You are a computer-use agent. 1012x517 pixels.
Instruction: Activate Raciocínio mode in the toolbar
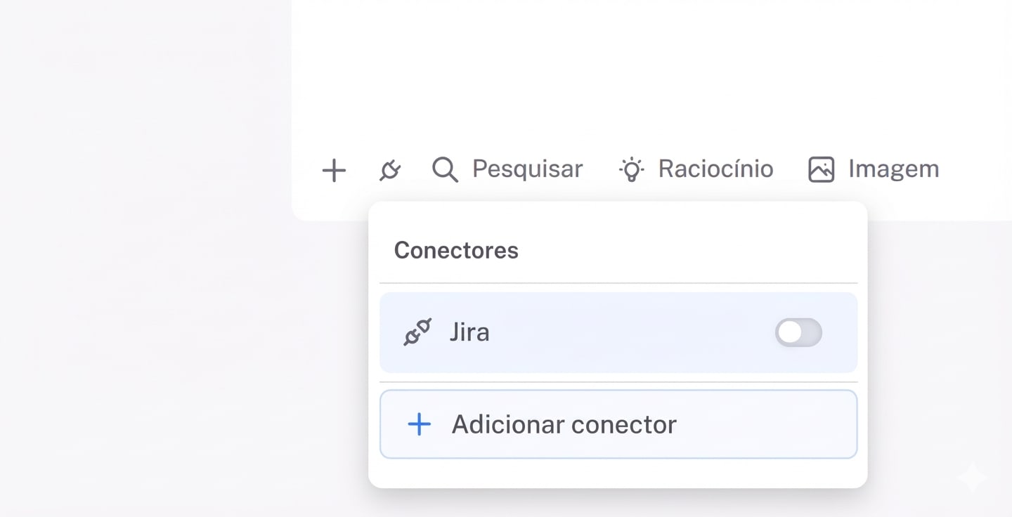click(715, 169)
